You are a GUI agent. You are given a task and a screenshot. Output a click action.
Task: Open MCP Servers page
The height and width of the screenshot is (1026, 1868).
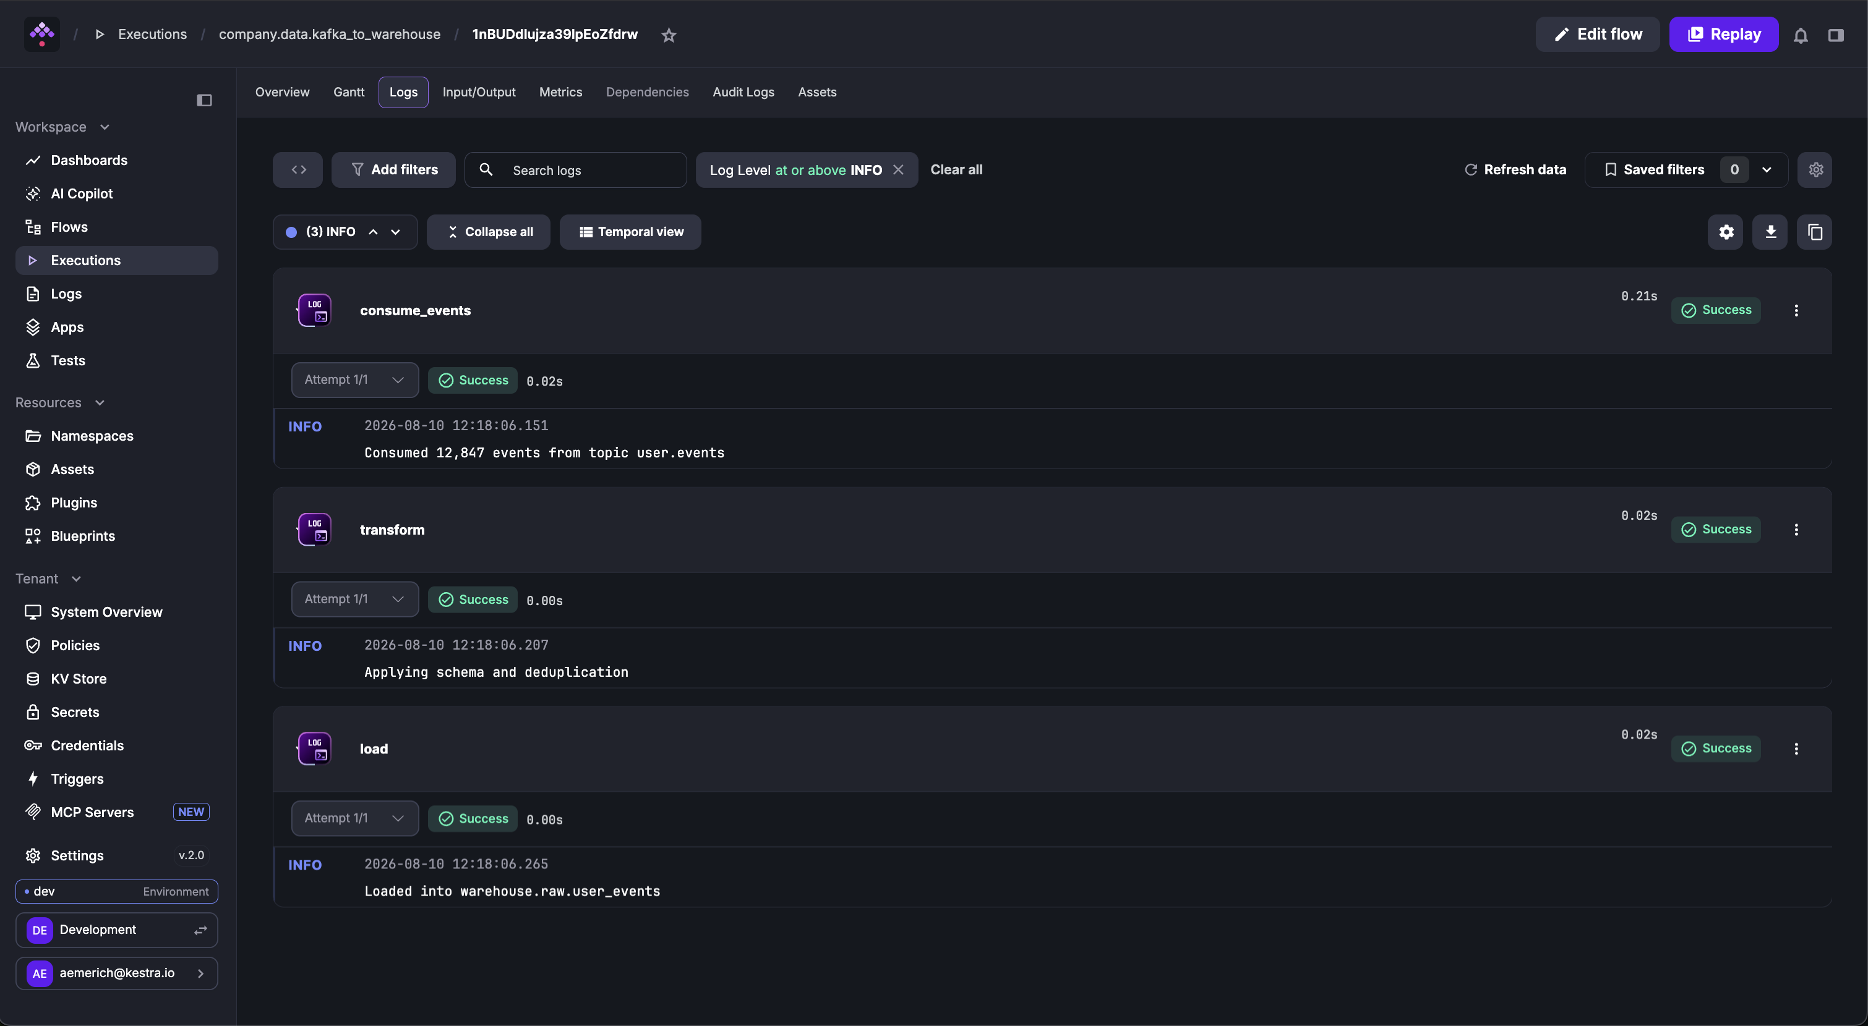[117, 812]
